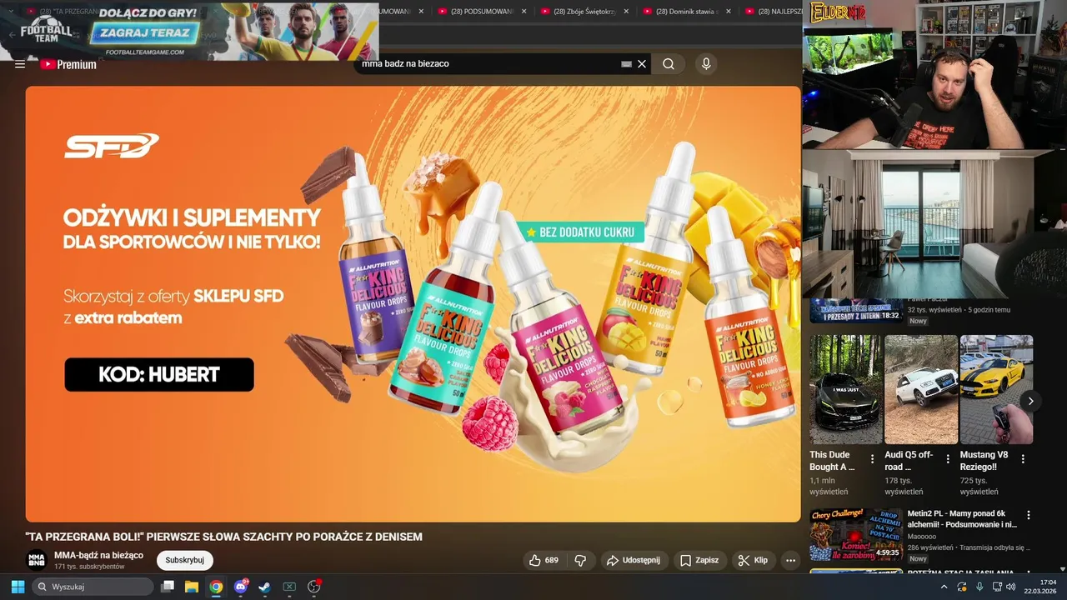Open the YouTube hamburger guide menu
Screen dimensions: 1067x600
[x=20, y=64]
